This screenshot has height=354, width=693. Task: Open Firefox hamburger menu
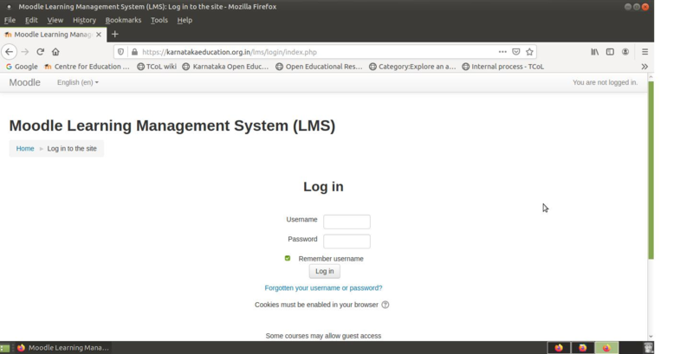644,52
